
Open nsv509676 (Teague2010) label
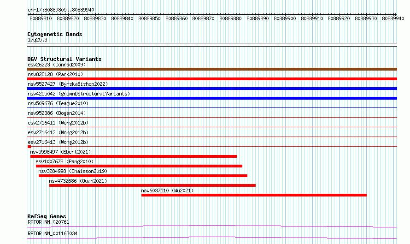point(58,103)
